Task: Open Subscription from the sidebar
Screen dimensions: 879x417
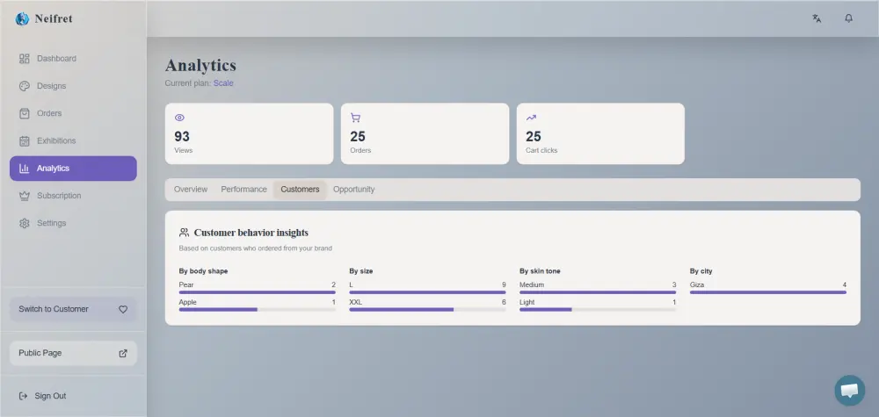Action: click(x=73, y=196)
